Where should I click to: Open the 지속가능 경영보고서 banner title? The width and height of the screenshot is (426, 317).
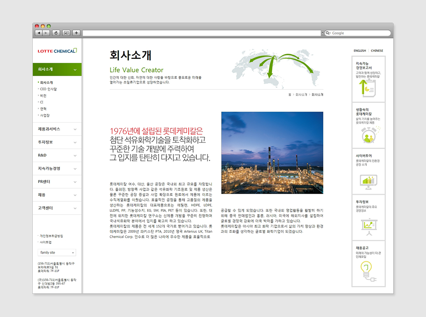(x=364, y=66)
